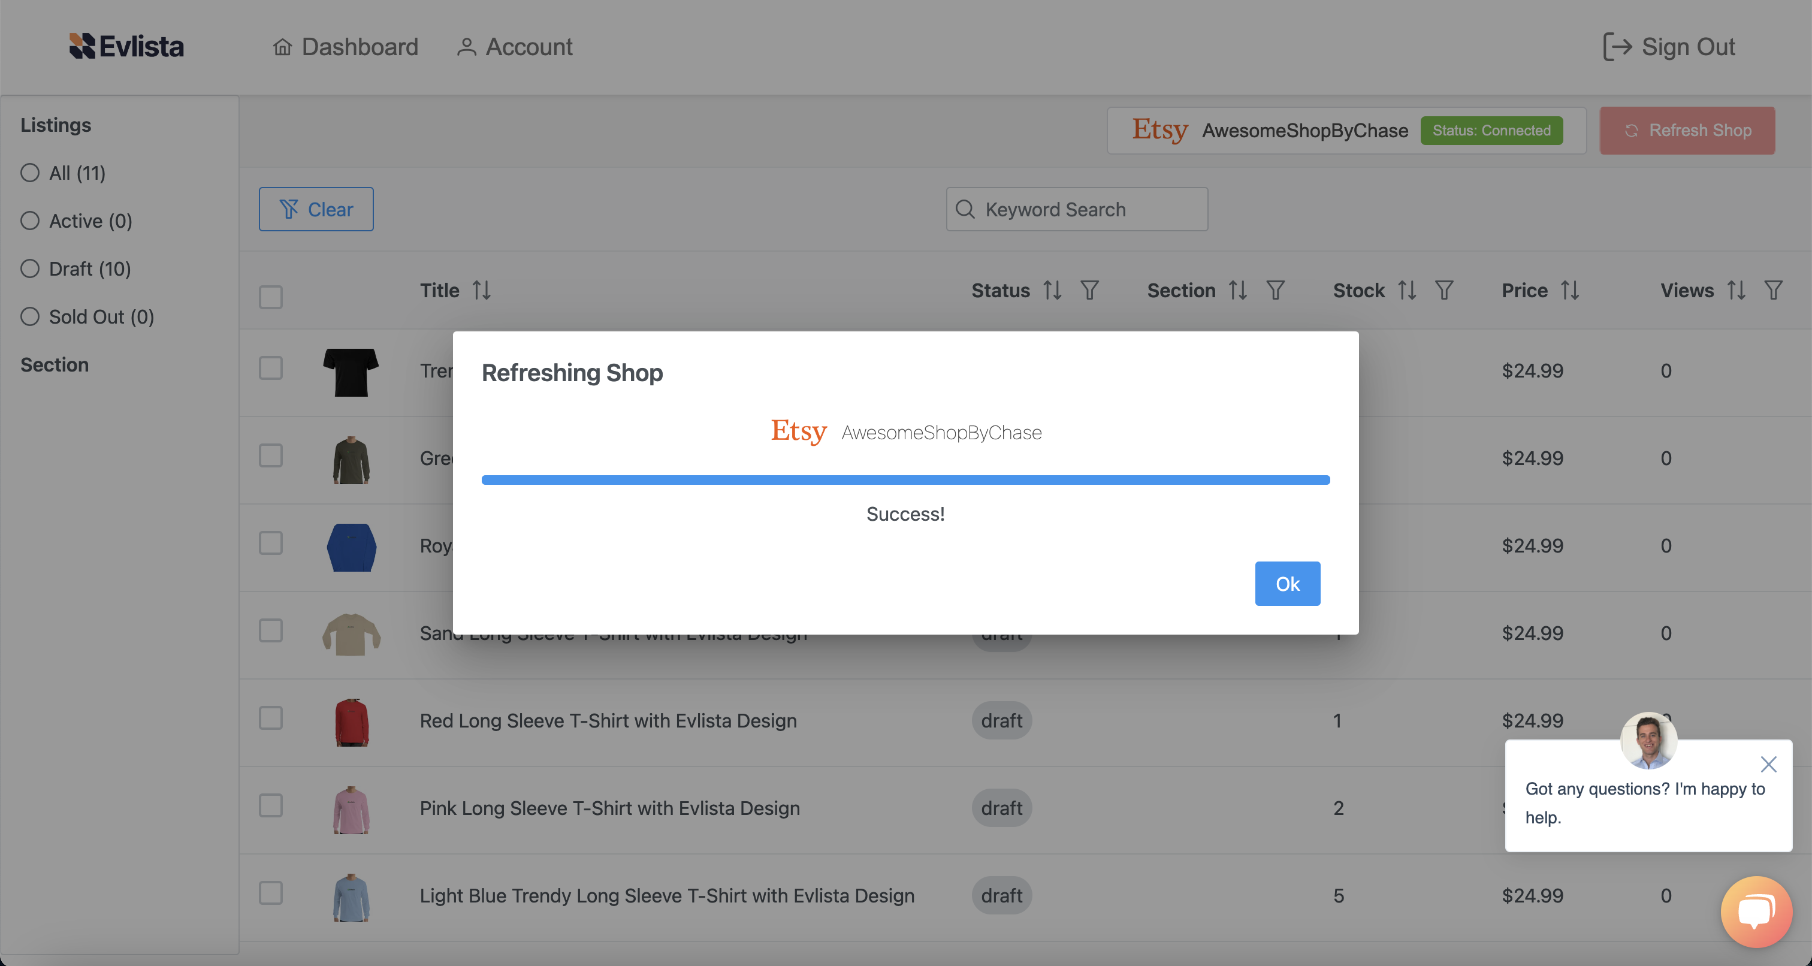Click the AwesomeShopByChase shop name in header
The height and width of the screenshot is (966, 1812).
coord(1305,131)
